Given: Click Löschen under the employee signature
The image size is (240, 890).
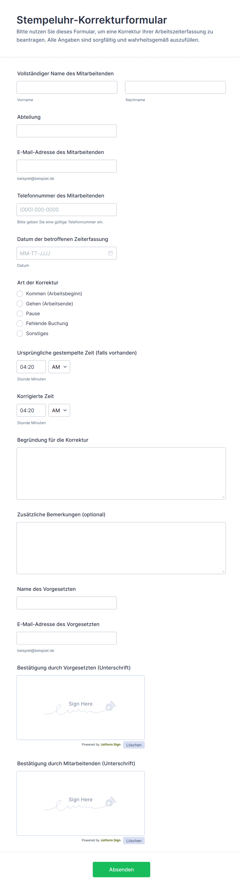Looking at the screenshot, I should [134, 841].
